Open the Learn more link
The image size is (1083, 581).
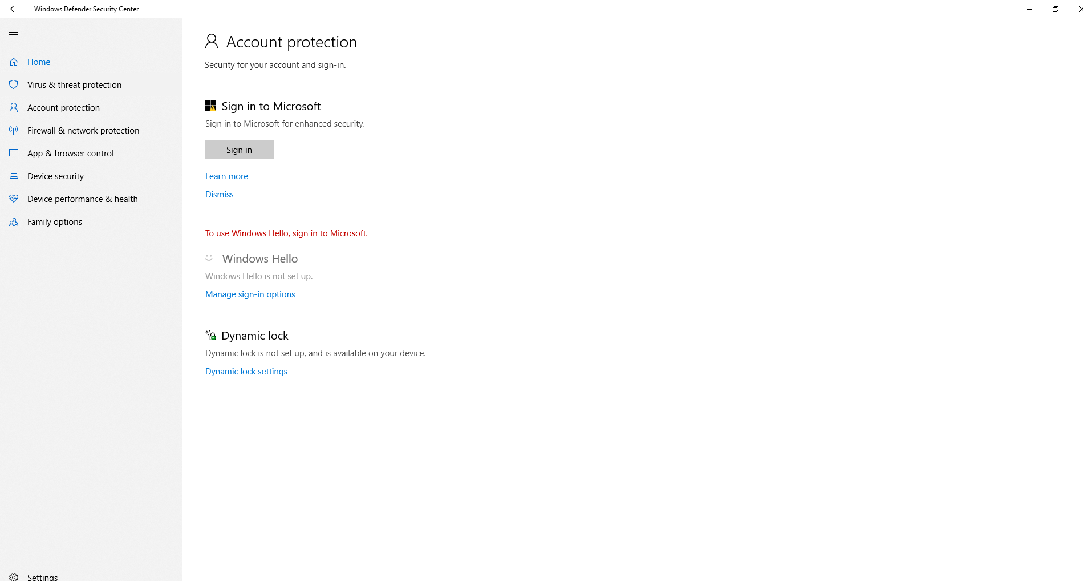click(226, 176)
